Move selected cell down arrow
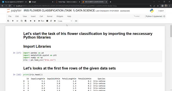Viewport: 172px width, 91px height. coord(35,21)
